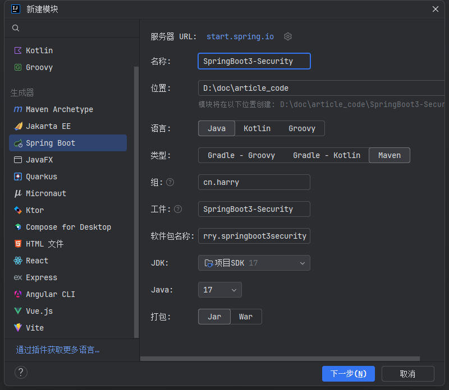Select Groovy as the language
The width and height of the screenshot is (449, 390).
(x=302, y=128)
